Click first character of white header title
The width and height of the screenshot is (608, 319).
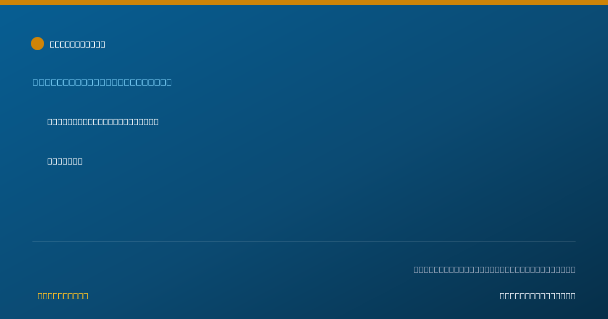point(52,44)
